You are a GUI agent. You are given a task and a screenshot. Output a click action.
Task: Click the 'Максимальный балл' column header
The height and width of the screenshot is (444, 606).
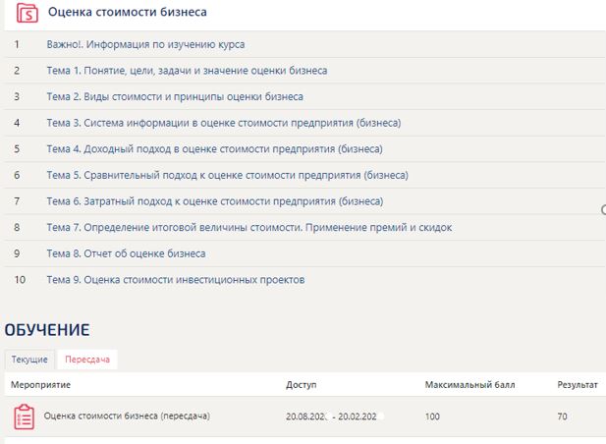469,384
